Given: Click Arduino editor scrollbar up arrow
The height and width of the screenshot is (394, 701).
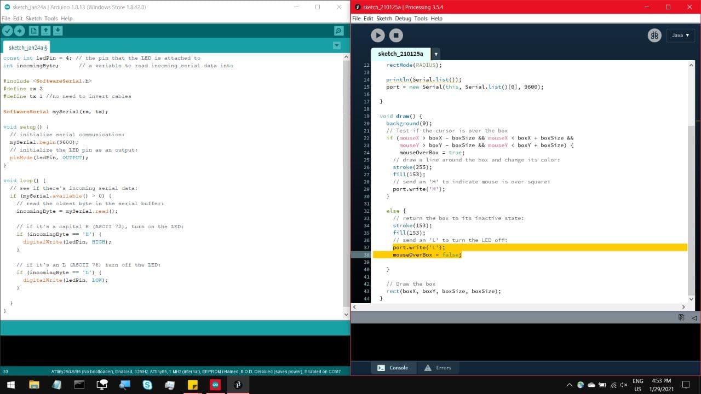Looking at the screenshot, I should [346, 56].
